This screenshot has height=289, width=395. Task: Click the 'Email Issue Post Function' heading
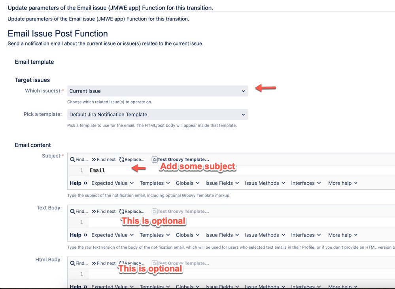coord(58,34)
